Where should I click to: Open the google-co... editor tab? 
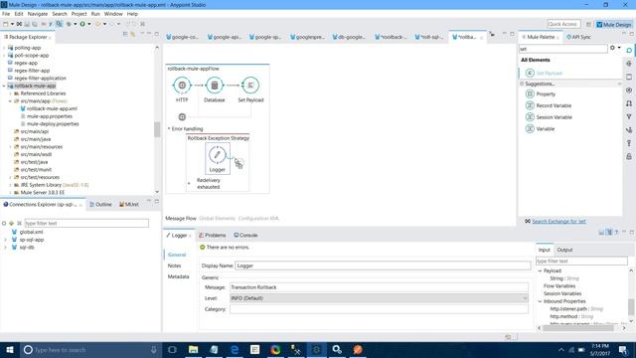coord(182,37)
